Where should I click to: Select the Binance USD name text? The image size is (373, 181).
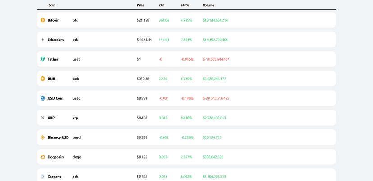point(58,137)
